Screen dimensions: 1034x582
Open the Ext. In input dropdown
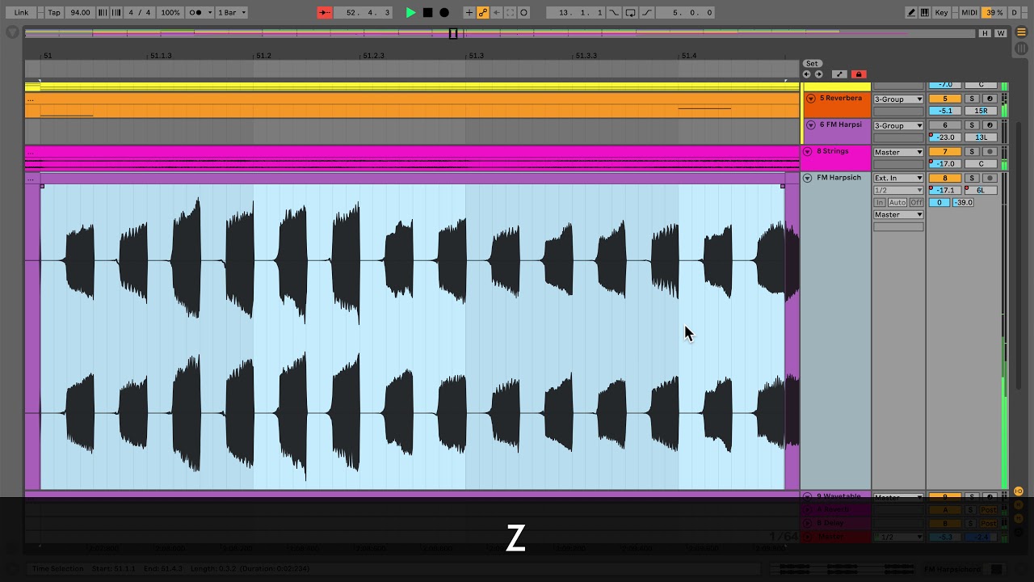click(898, 178)
